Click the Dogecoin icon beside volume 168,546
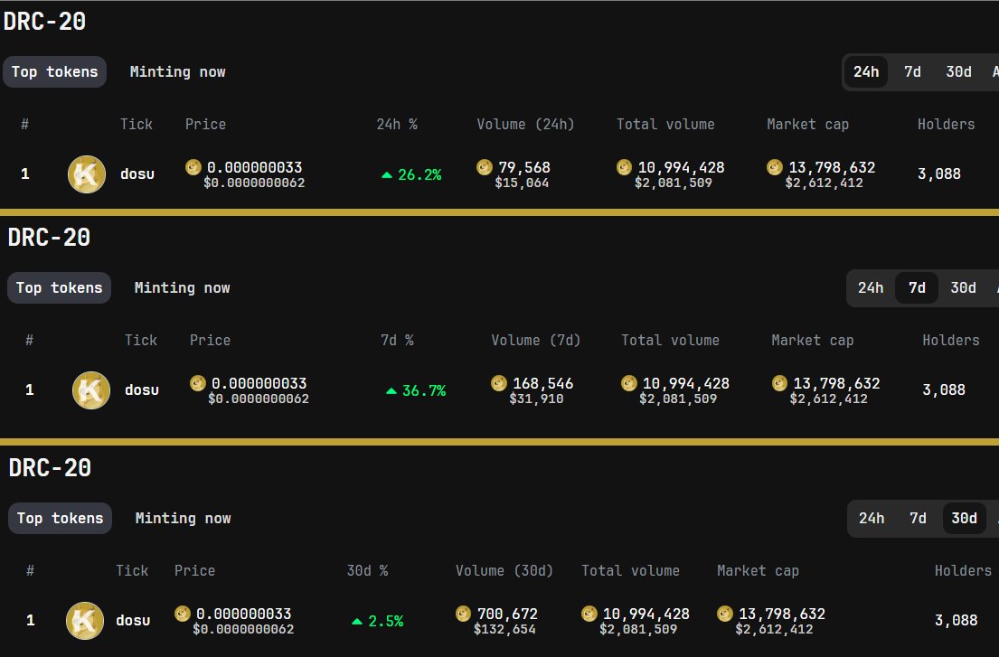 tap(499, 382)
